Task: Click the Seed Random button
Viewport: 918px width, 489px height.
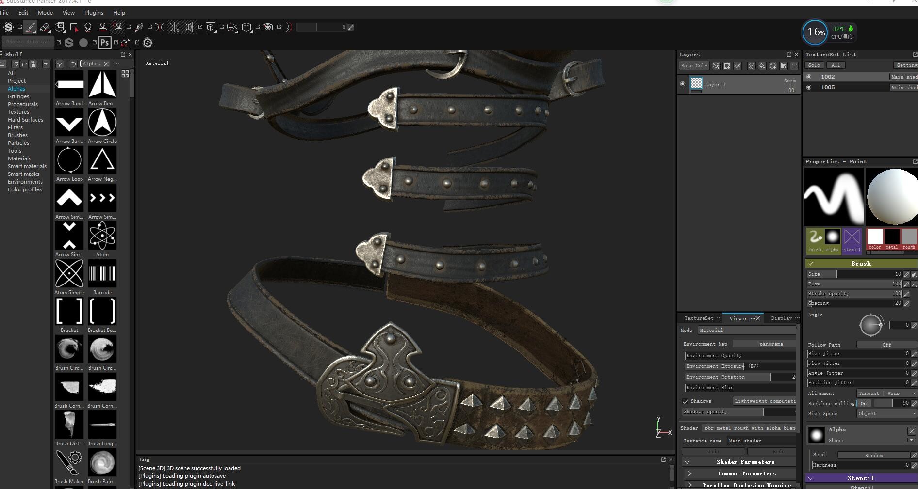Action: 873,455
